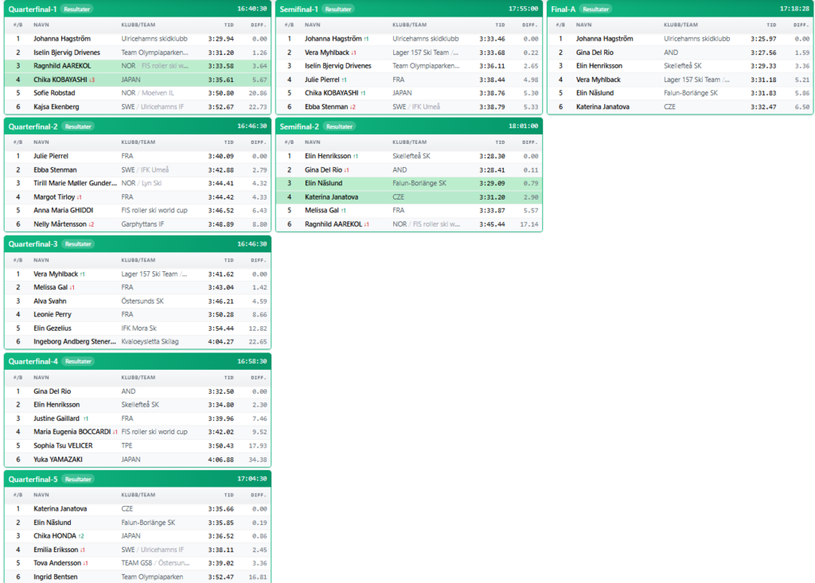Select Melissa Gal in Quarterfinal-3

coord(138,287)
